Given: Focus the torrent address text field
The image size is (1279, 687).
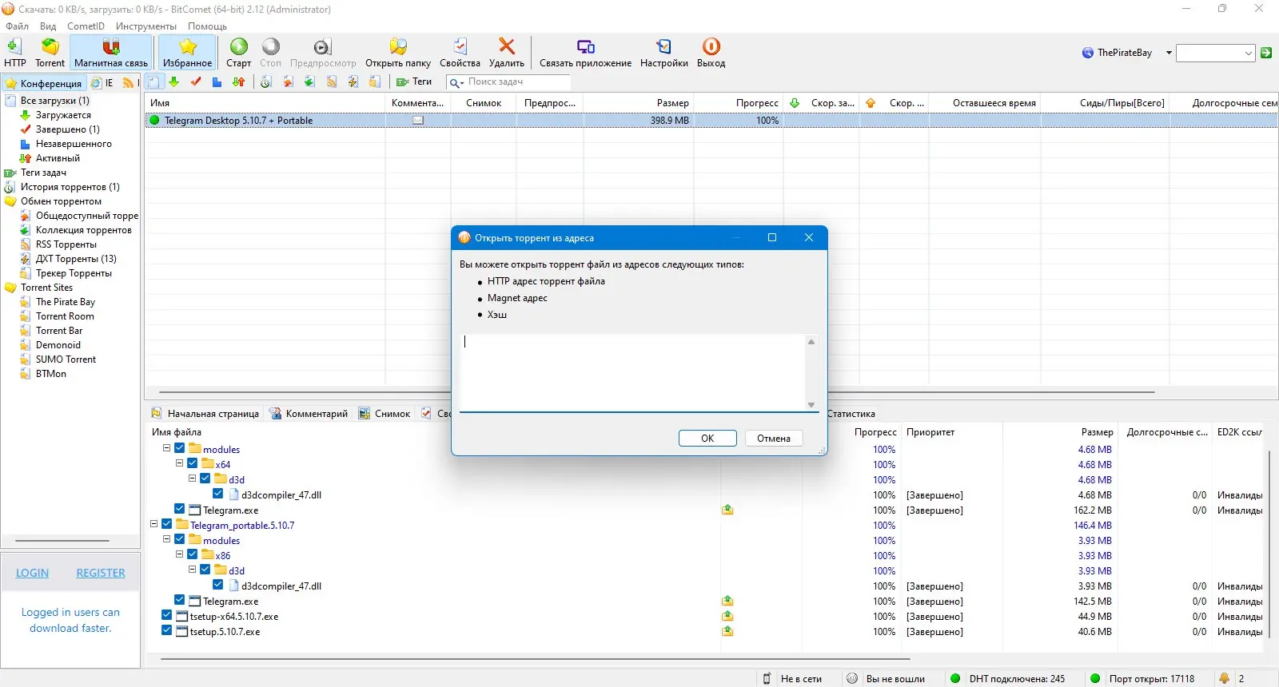Looking at the screenshot, I should click(632, 372).
